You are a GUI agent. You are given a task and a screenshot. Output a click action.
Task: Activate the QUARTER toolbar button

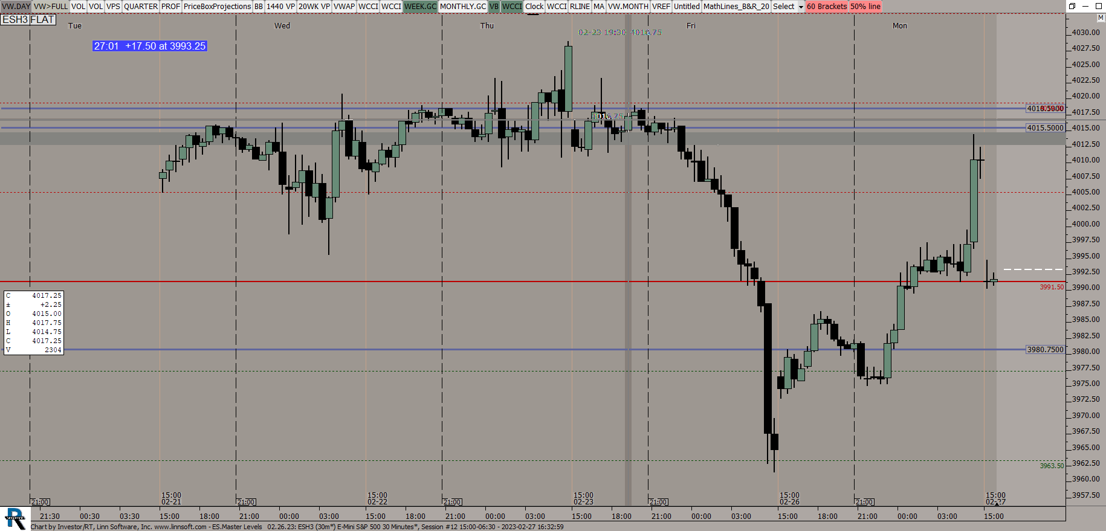click(141, 6)
